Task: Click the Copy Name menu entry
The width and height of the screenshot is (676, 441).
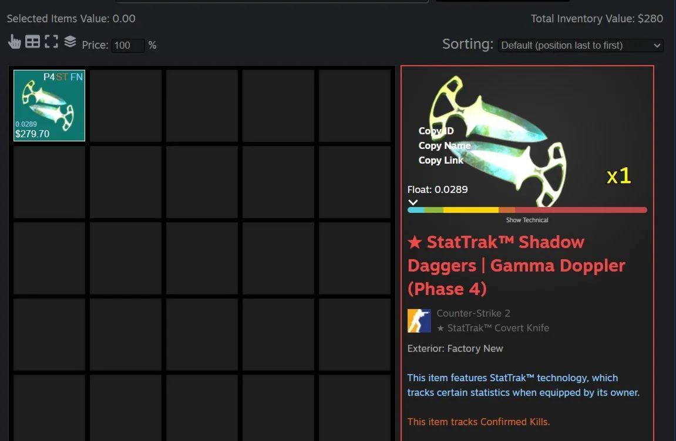Action: click(444, 145)
